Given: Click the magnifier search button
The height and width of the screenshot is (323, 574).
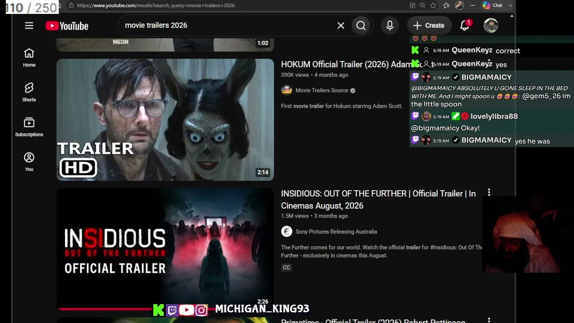Looking at the screenshot, I should [x=361, y=26].
